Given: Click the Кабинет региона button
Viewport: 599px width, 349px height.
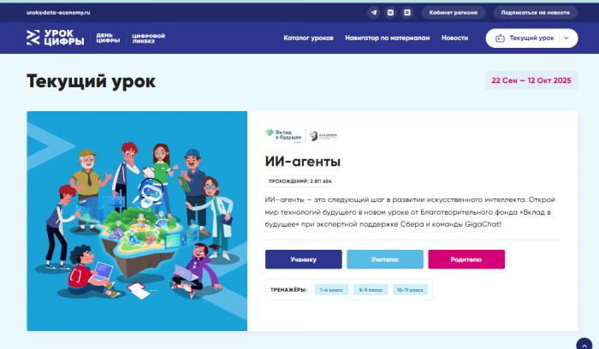Looking at the screenshot, I should click(x=454, y=13).
